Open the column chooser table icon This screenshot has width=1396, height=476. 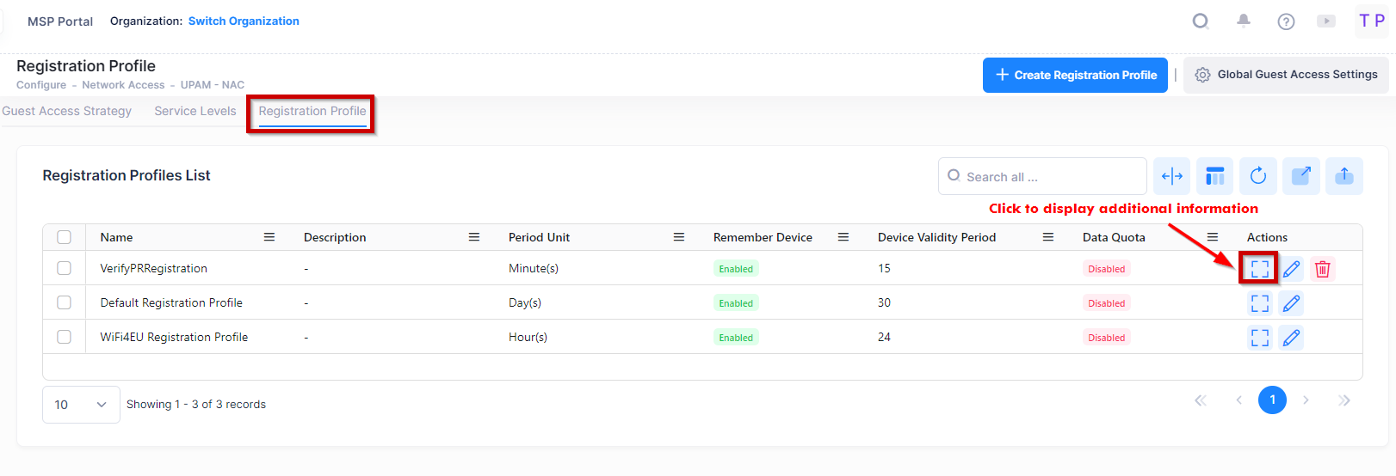pyautogui.click(x=1214, y=176)
